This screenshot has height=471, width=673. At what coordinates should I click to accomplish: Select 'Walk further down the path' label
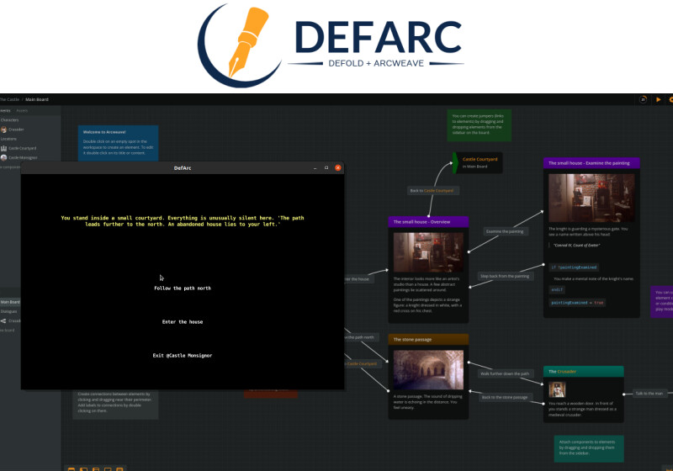coord(505,373)
